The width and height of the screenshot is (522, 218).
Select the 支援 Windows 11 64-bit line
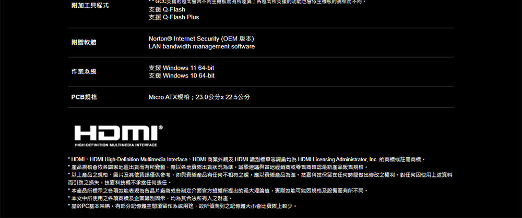point(181,68)
